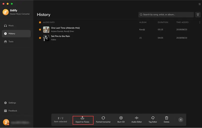The height and width of the screenshot is (128, 202).
Task: Open the Format Converter tool
Action: coord(103,120)
